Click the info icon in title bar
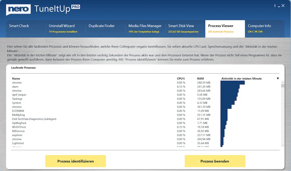 tap(275, 6)
